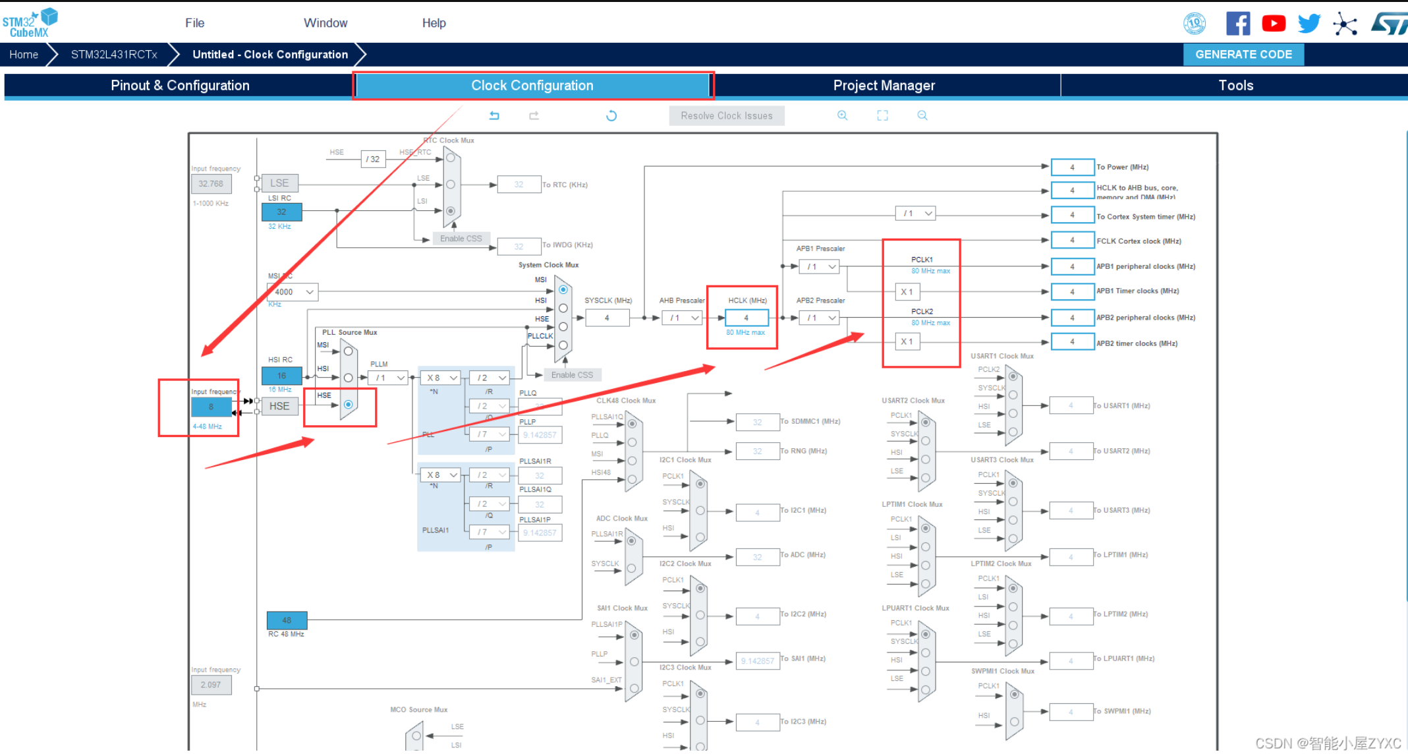This screenshot has width=1408, height=756.
Task: Open the Twitter link icon
Action: (x=1309, y=23)
